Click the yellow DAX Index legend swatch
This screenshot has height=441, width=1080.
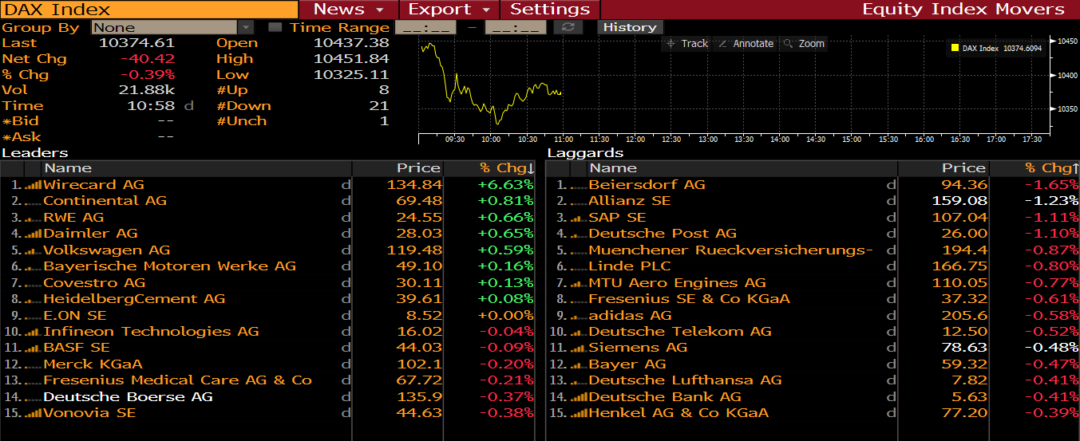coord(955,48)
